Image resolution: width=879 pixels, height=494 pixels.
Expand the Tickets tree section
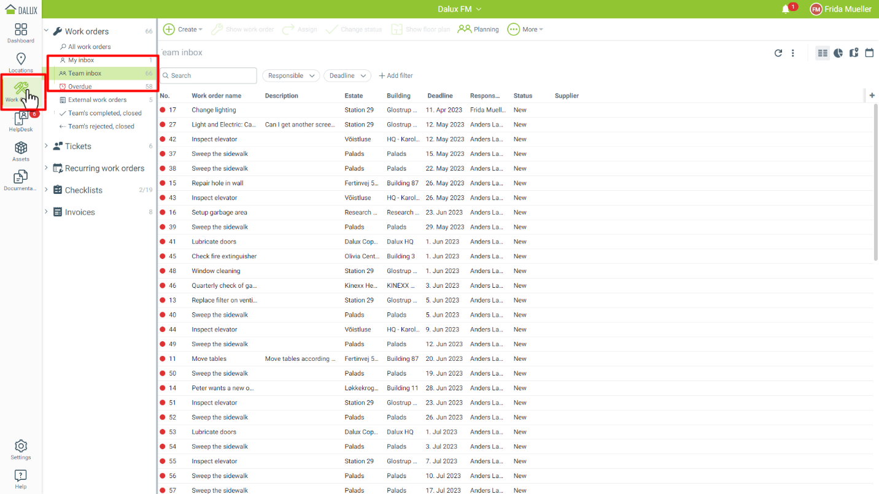(46, 146)
